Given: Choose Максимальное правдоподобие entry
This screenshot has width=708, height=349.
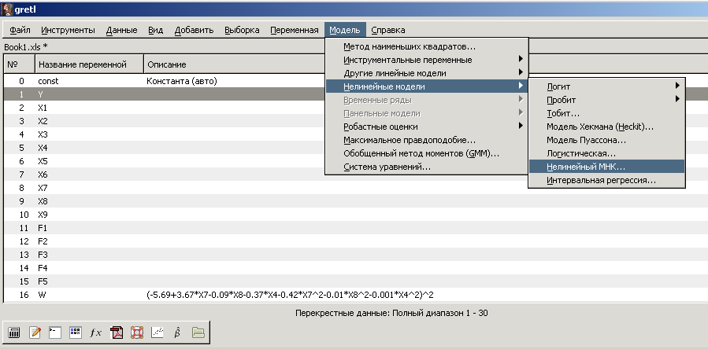Looking at the screenshot, I should point(426,140).
